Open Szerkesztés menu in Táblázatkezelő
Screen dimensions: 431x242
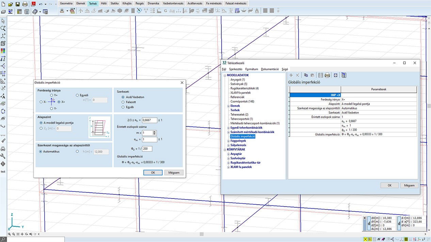pos(236,69)
